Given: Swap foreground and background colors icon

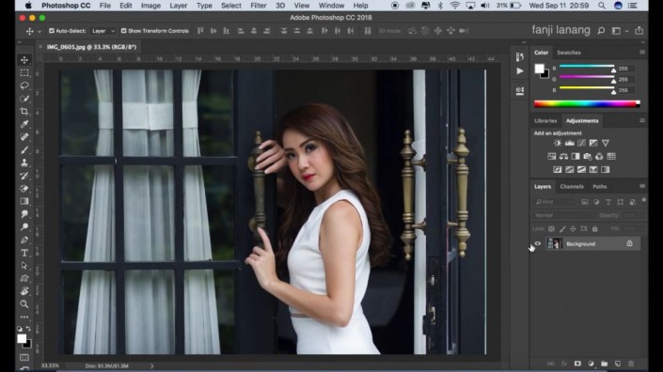Looking at the screenshot, I should pos(28,328).
